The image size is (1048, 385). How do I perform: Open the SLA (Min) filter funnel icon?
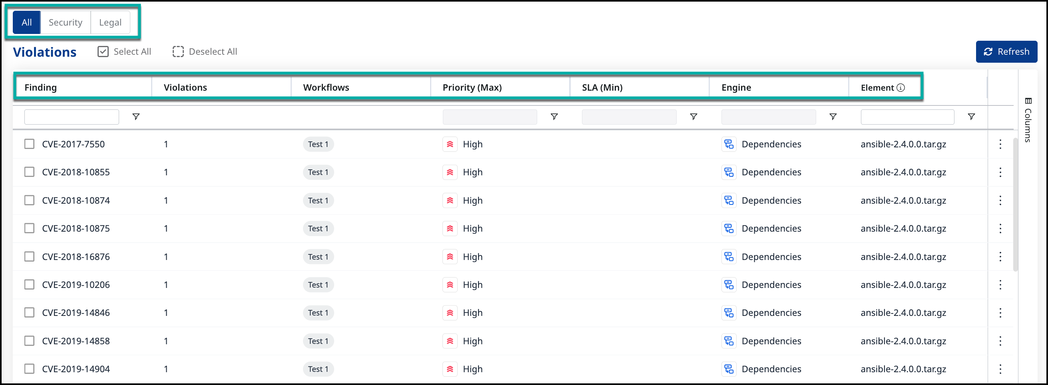click(693, 117)
